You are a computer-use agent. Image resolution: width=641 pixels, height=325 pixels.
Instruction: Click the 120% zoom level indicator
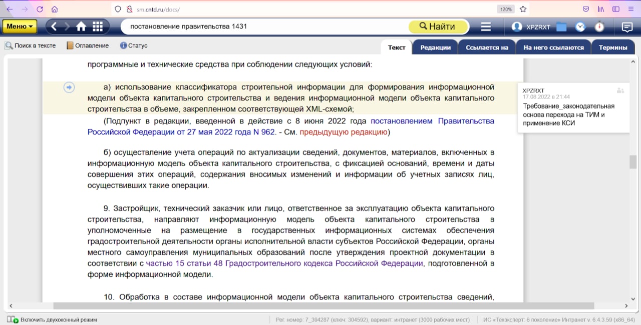505,9
